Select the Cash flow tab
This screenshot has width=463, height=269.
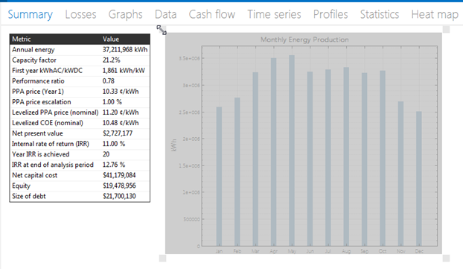click(211, 14)
